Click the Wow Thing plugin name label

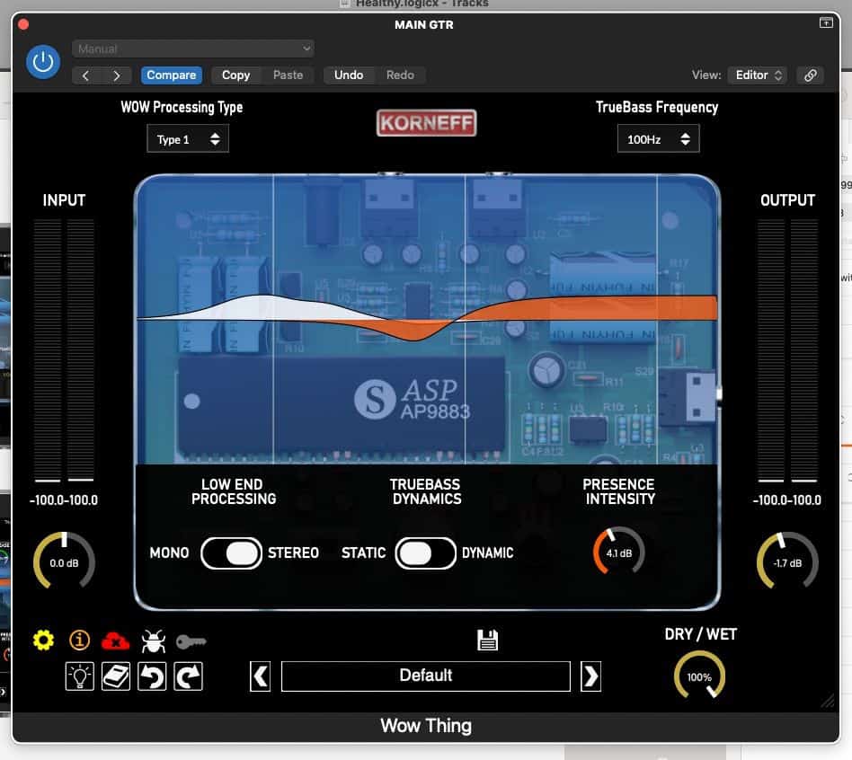[x=426, y=726]
